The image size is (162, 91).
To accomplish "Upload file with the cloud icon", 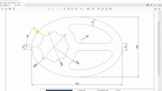I will coord(6,9).
